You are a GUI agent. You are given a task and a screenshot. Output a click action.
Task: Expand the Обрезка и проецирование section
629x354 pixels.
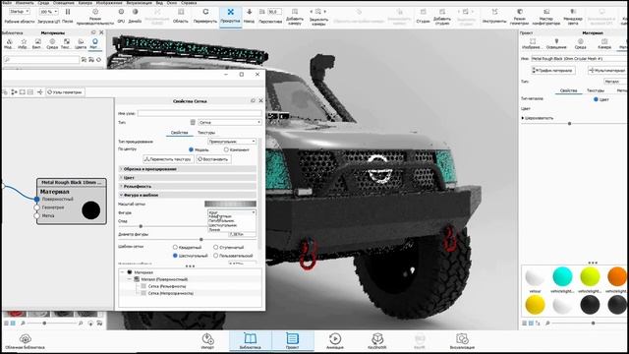click(188, 169)
